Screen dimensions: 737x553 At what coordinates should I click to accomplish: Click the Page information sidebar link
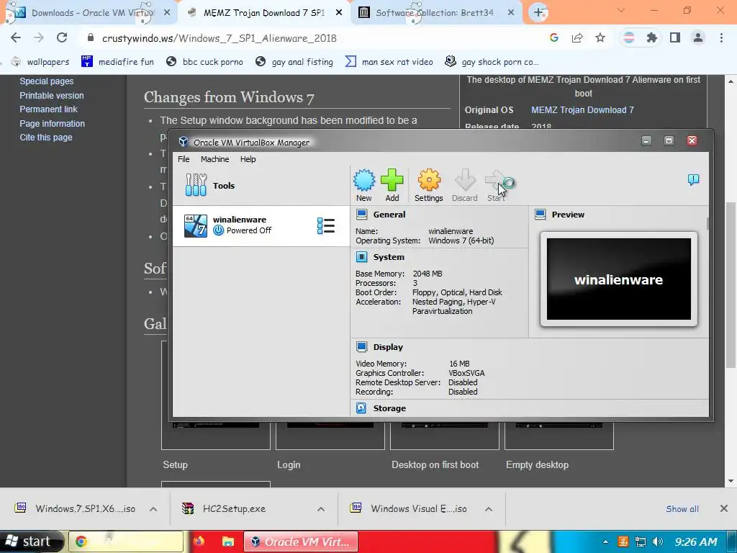[x=52, y=124]
